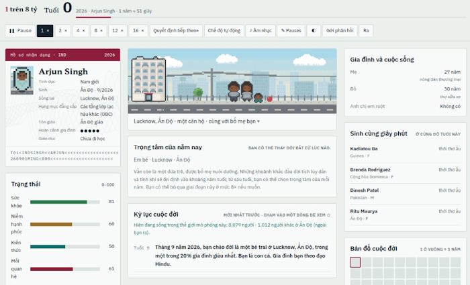Screen dimensions: 470x285
Task: Click the 'Kiến thức' knowledge bar
Action: coord(65,247)
